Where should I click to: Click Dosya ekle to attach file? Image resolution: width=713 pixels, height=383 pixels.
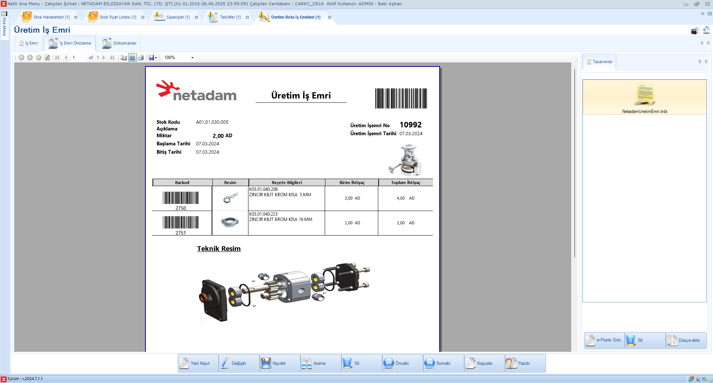click(x=685, y=340)
